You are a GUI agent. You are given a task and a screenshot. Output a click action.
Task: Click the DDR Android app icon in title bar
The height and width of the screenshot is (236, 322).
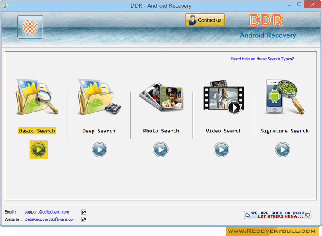point(5,5)
